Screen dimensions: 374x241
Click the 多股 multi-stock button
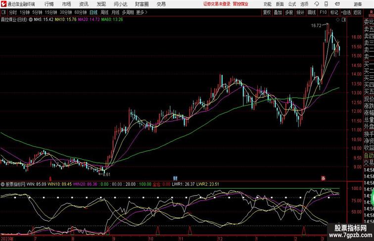[289, 12]
